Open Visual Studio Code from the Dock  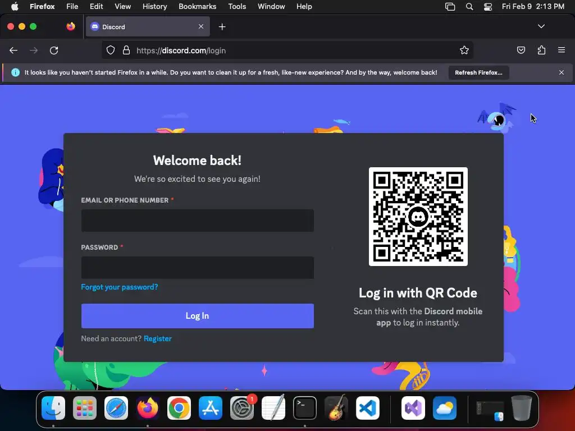368,408
